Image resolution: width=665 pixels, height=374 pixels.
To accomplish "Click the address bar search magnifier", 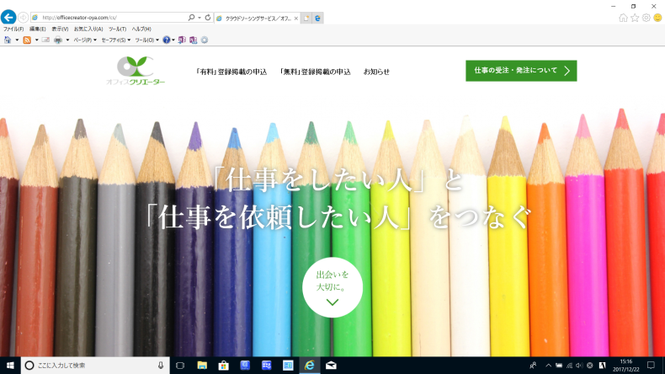I will pos(191,18).
